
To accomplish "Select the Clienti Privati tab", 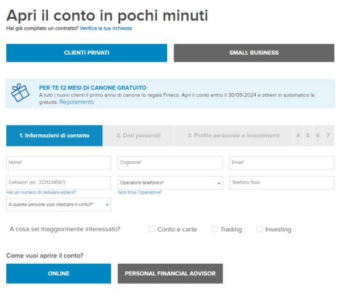I will pyautogui.click(x=86, y=53).
